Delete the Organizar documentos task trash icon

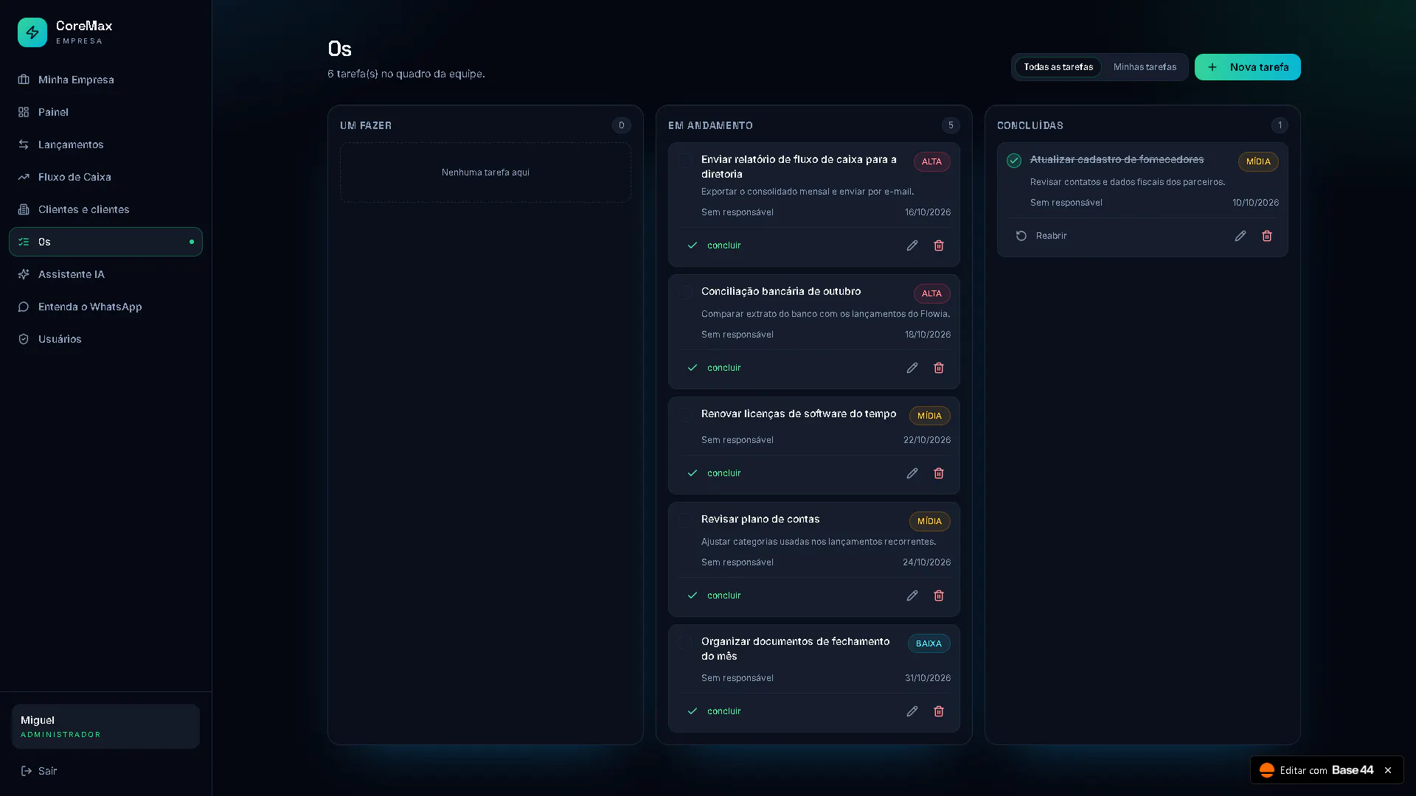click(x=939, y=711)
